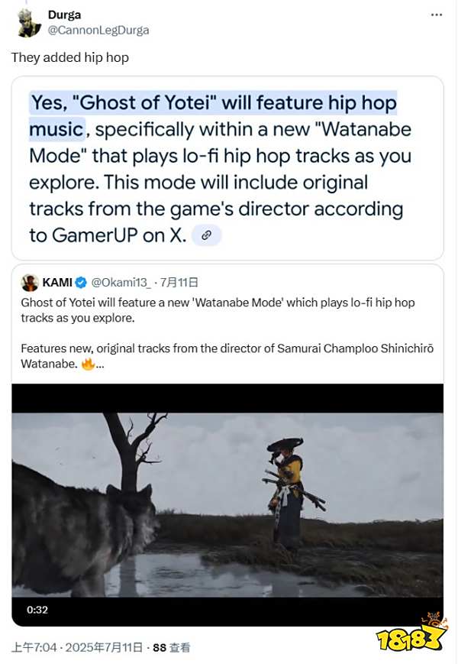Click Durga's profile avatar
458x664 pixels.
[x=29, y=22]
